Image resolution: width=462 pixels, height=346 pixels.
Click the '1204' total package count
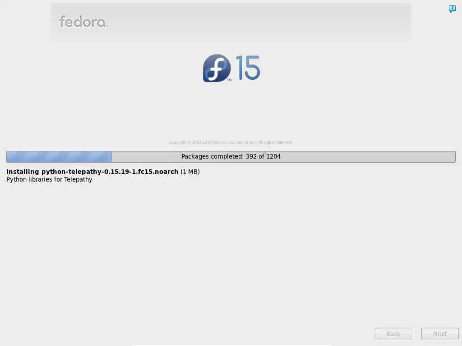click(x=273, y=156)
